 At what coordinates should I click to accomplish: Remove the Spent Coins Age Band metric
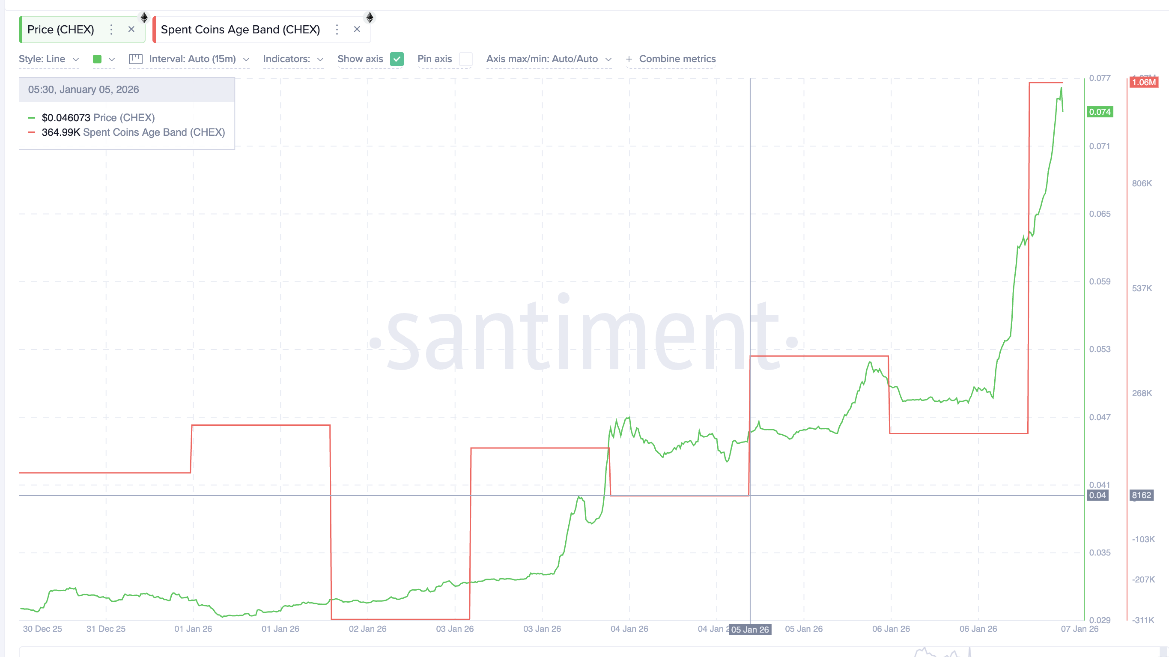[x=357, y=29]
